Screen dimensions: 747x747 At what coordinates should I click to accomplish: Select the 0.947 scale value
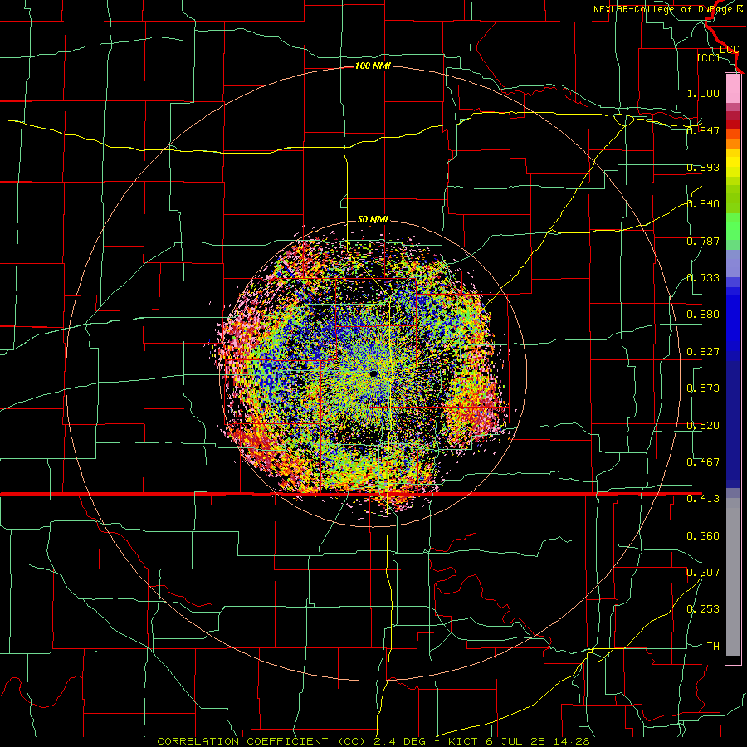703,130
